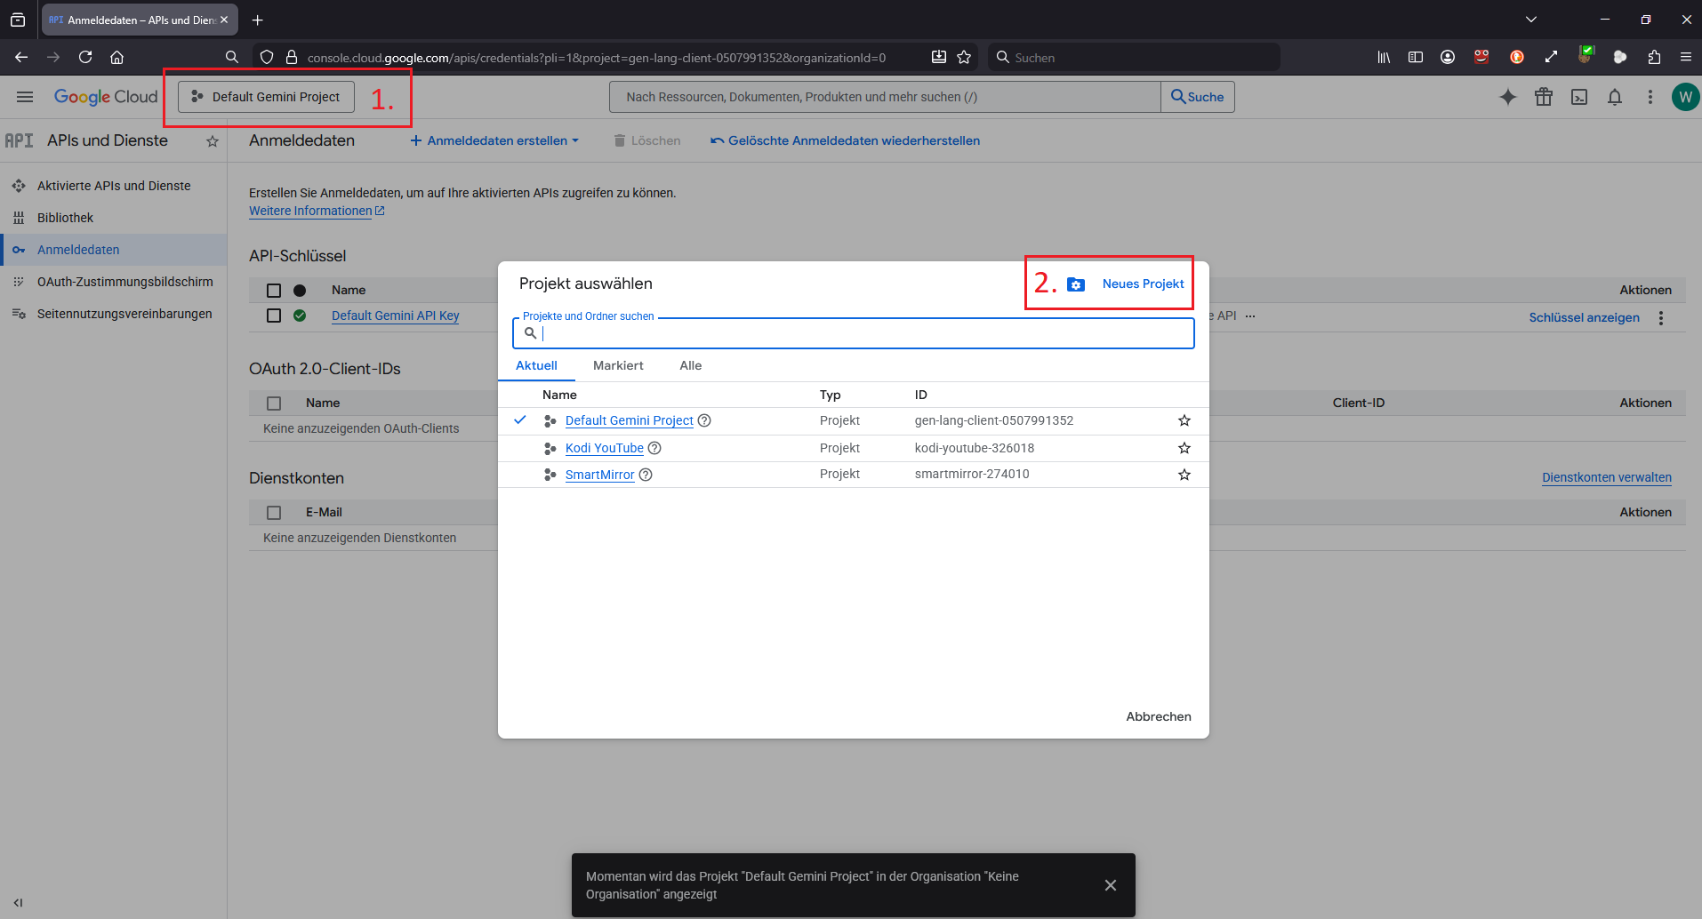1702x919 pixels.
Task: Open the Google Cloud navigation hamburger menu
Action: (25, 97)
